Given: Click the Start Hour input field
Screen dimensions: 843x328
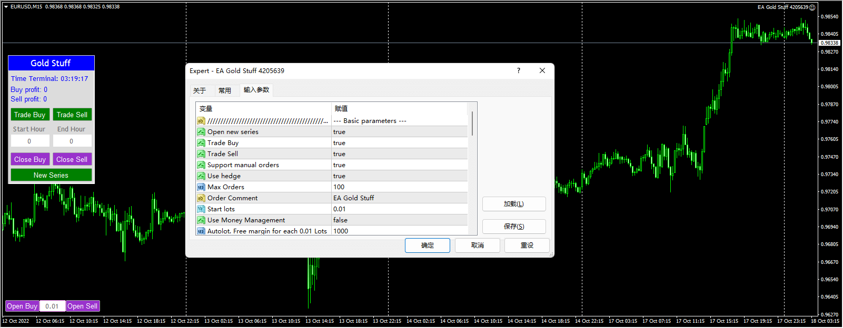Looking at the screenshot, I should 30,141.
